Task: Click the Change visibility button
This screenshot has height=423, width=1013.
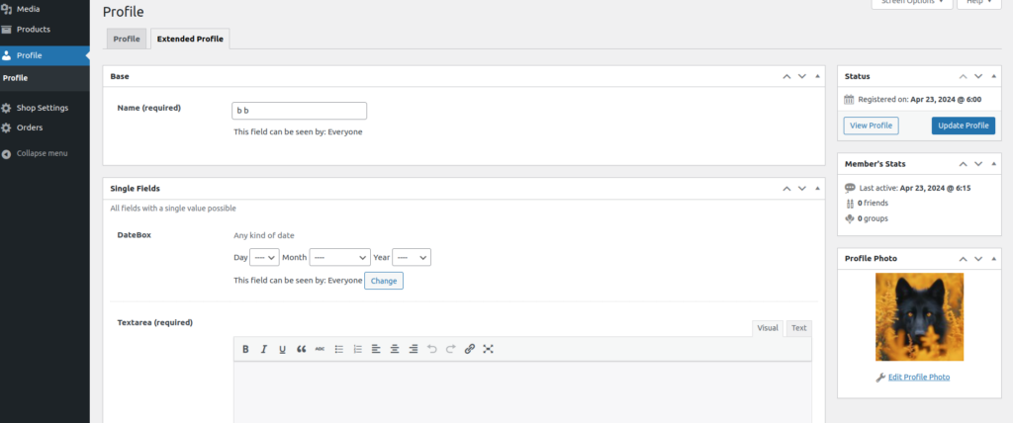Action: click(x=384, y=281)
